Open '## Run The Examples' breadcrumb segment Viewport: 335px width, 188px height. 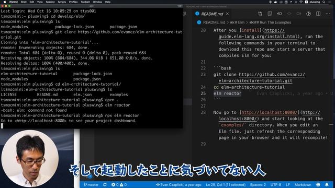tap(270, 22)
